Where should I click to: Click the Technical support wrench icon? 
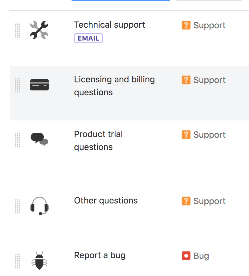39,30
